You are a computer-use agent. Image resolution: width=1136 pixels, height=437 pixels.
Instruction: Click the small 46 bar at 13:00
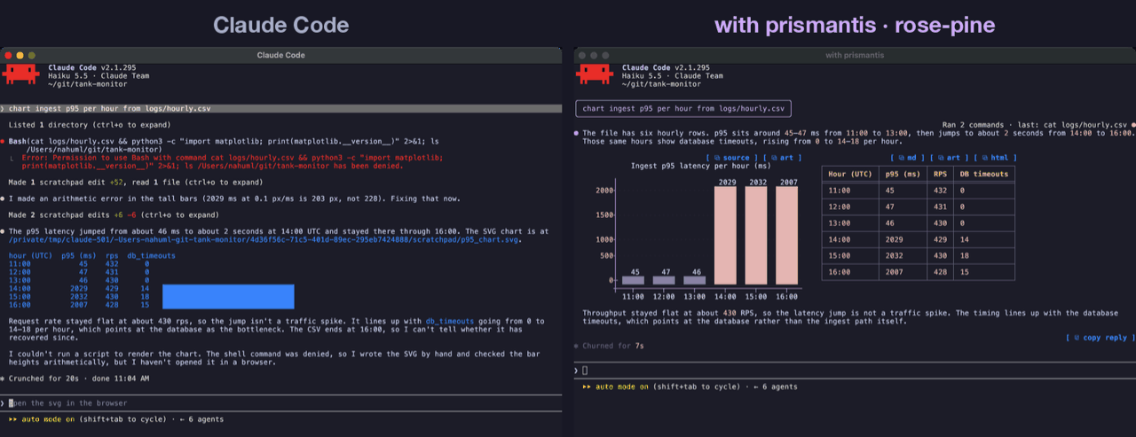click(694, 280)
